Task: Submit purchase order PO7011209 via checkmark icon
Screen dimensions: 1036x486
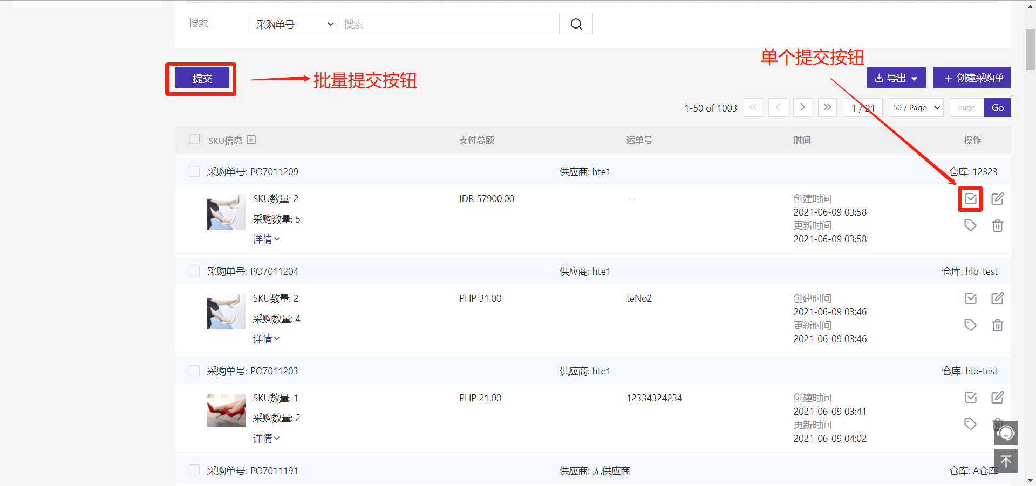Action: (970, 199)
